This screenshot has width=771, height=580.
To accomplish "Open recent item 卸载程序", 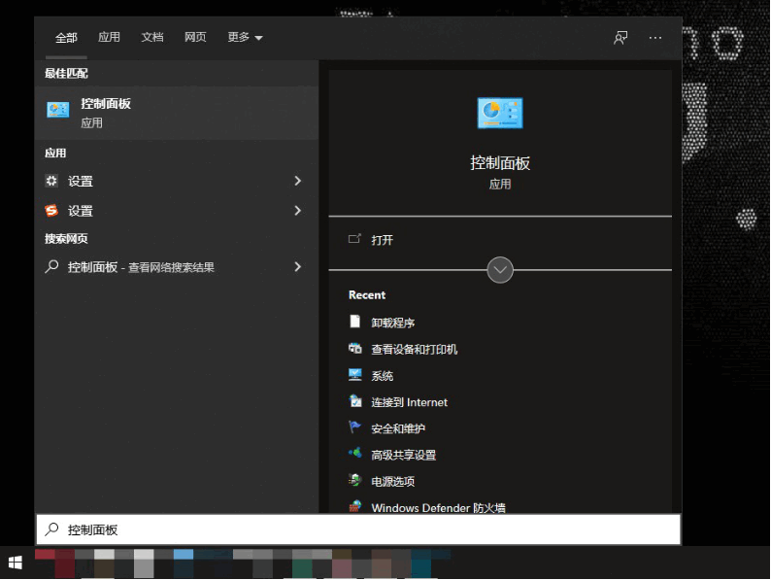I will [x=392, y=323].
